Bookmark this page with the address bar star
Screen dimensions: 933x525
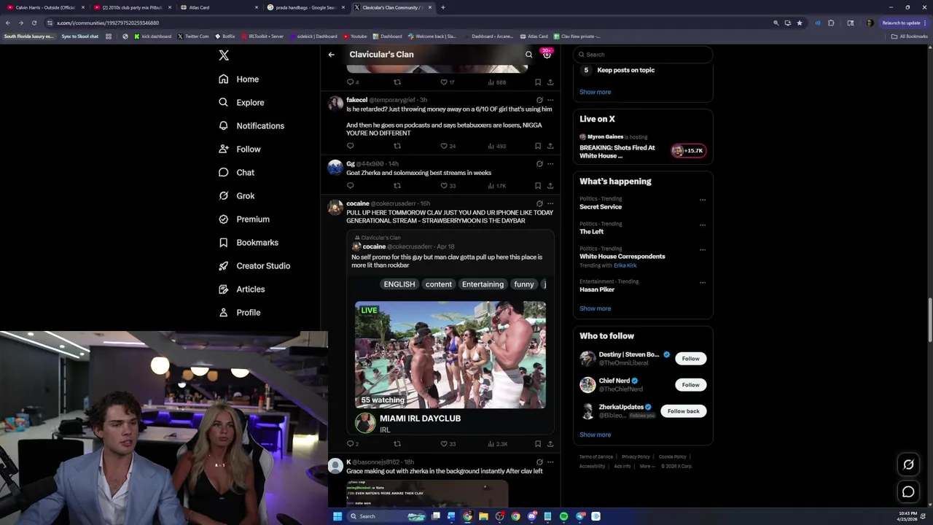799,23
